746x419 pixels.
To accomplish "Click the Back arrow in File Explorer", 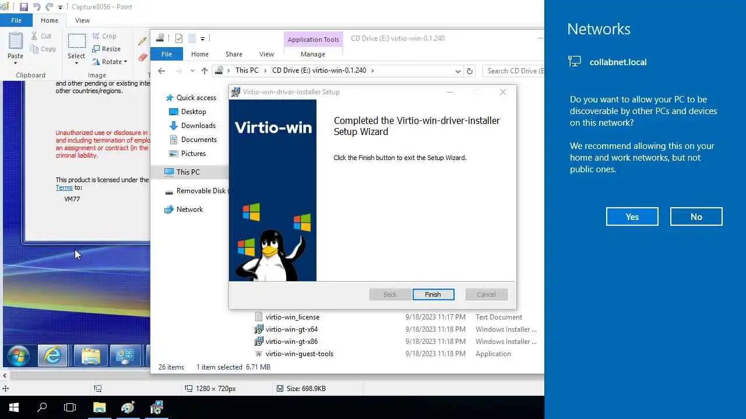I will (x=161, y=71).
